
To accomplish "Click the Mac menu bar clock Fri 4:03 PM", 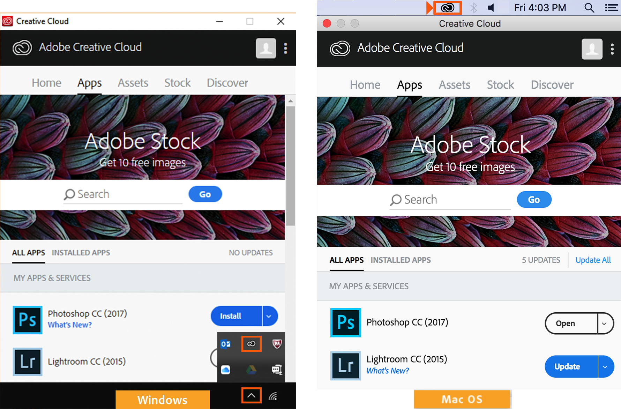I will 540,8.
